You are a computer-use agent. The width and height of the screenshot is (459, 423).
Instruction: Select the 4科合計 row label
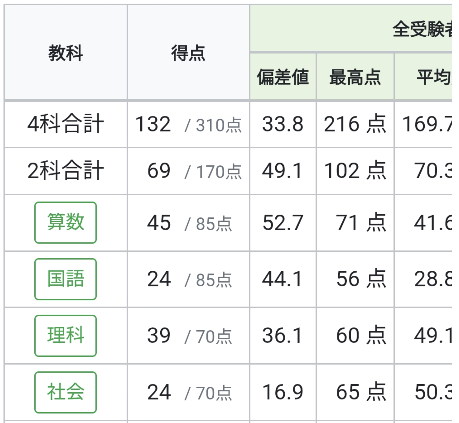click(x=66, y=124)
